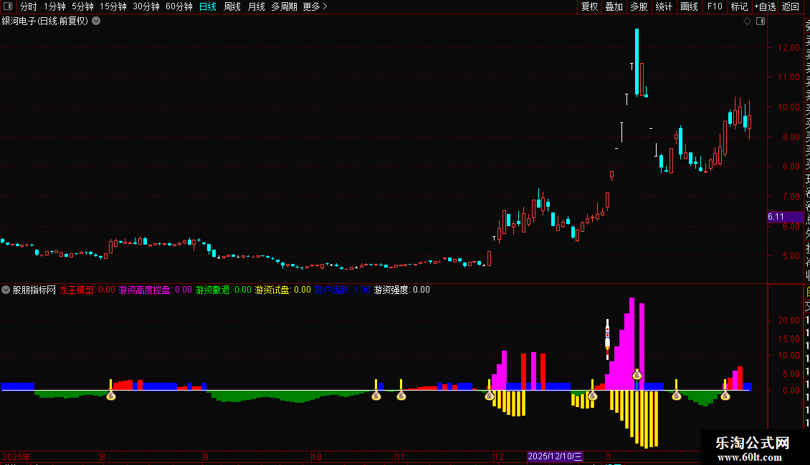
Task: Toggle the side panel icon in chart corner
Action: coord(761,21)
